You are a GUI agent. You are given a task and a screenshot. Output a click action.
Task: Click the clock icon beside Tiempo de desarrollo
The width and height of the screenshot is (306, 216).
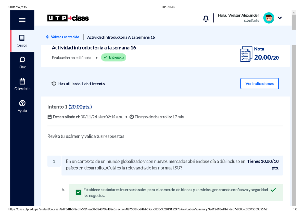click(132, 117)
